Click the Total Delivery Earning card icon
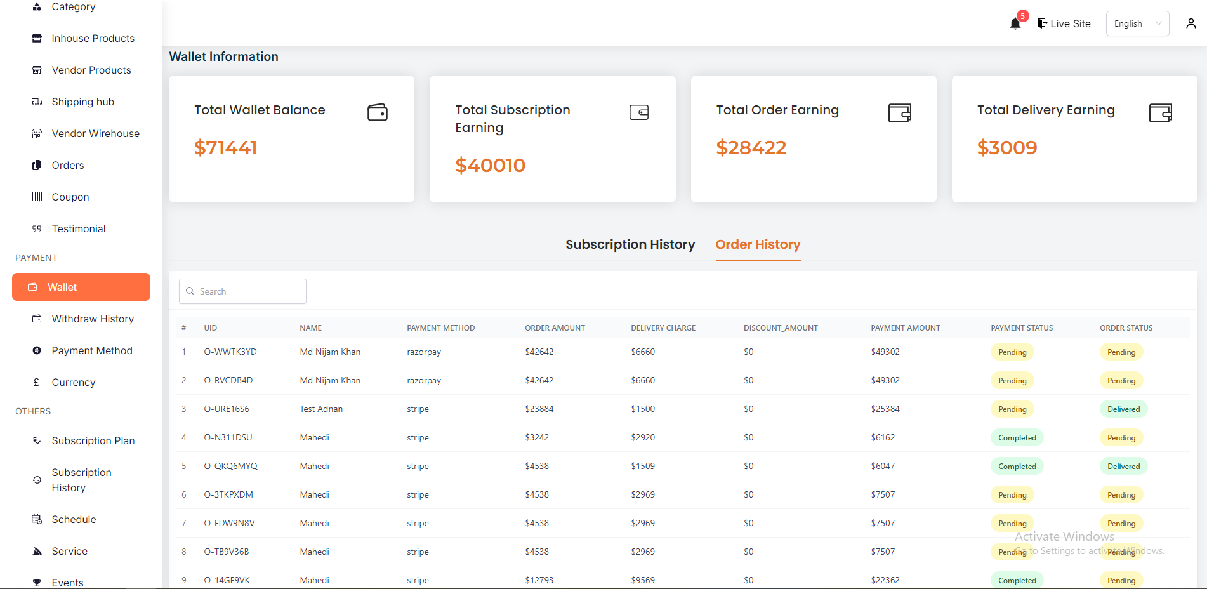 [1160, 113]
